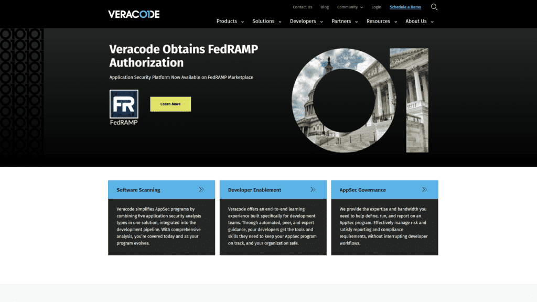Expand the Products menu chevron

pos(242,22)
